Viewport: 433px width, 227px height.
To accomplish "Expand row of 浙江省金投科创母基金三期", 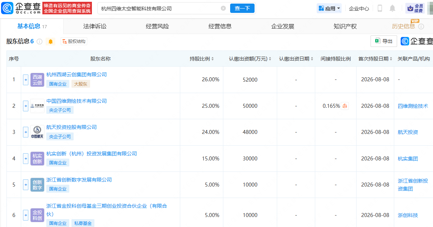I will coord(25,215).
